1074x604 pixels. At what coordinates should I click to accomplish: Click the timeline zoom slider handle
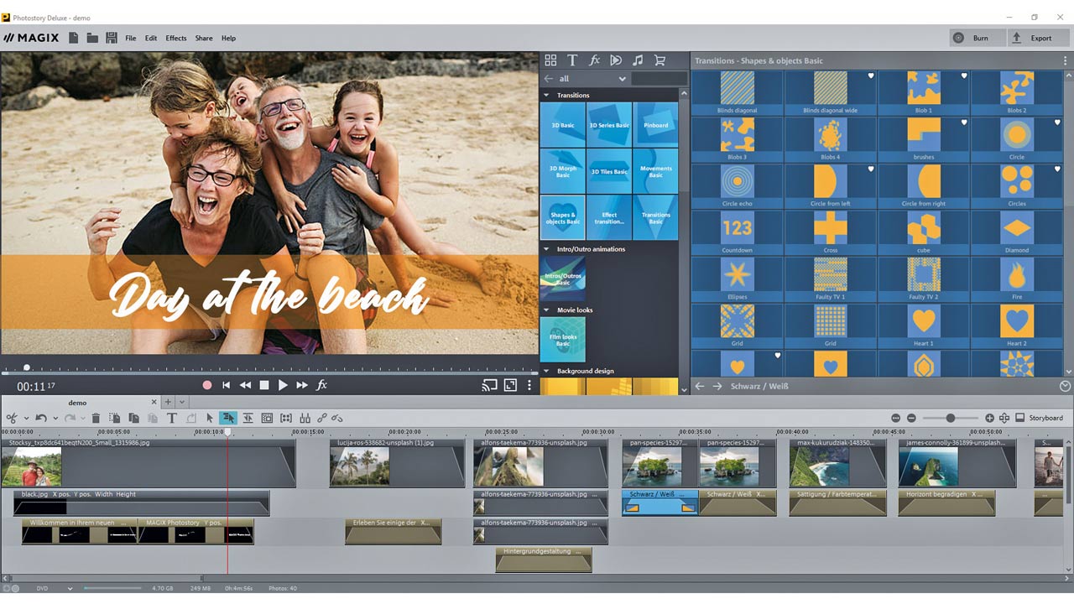(x=951, y=418)
